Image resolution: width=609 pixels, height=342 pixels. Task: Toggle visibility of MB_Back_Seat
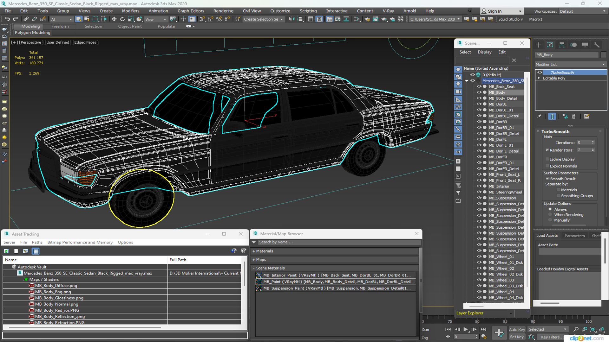[x=479, y=86]
